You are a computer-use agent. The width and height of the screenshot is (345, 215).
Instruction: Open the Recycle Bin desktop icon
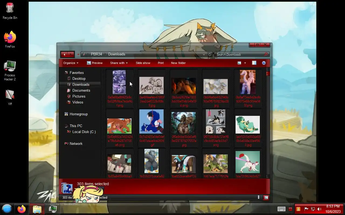tap(10, 11)
